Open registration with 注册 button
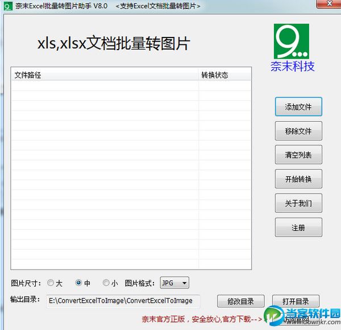The height and width of the screenshot is (330, 341). 298,227
